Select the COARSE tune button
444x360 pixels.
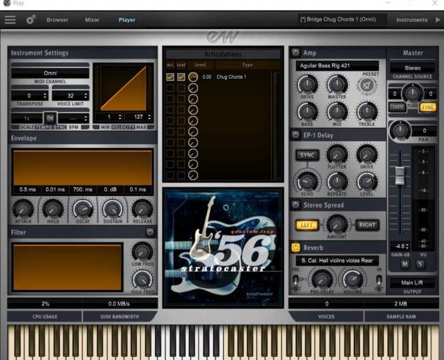point(397,107)
